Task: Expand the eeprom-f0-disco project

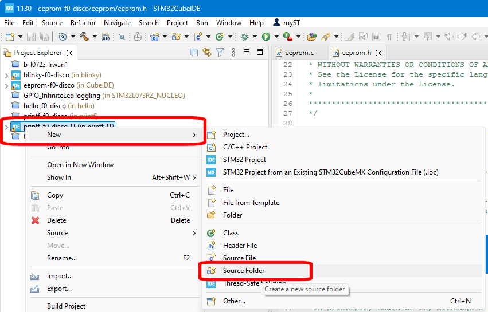Action: [6, 85]
